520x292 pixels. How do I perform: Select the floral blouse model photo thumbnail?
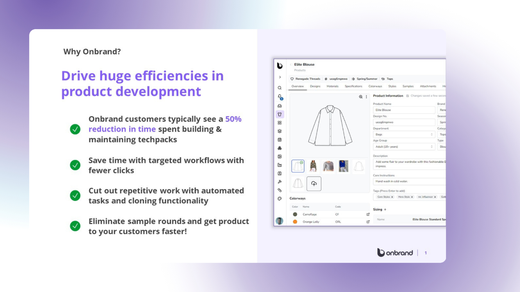[x=313, y=166]
